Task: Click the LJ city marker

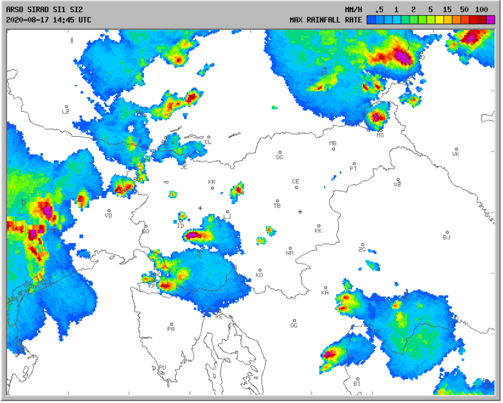Action: (227, 212)
